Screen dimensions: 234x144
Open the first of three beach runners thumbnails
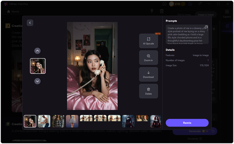point(86,118)
